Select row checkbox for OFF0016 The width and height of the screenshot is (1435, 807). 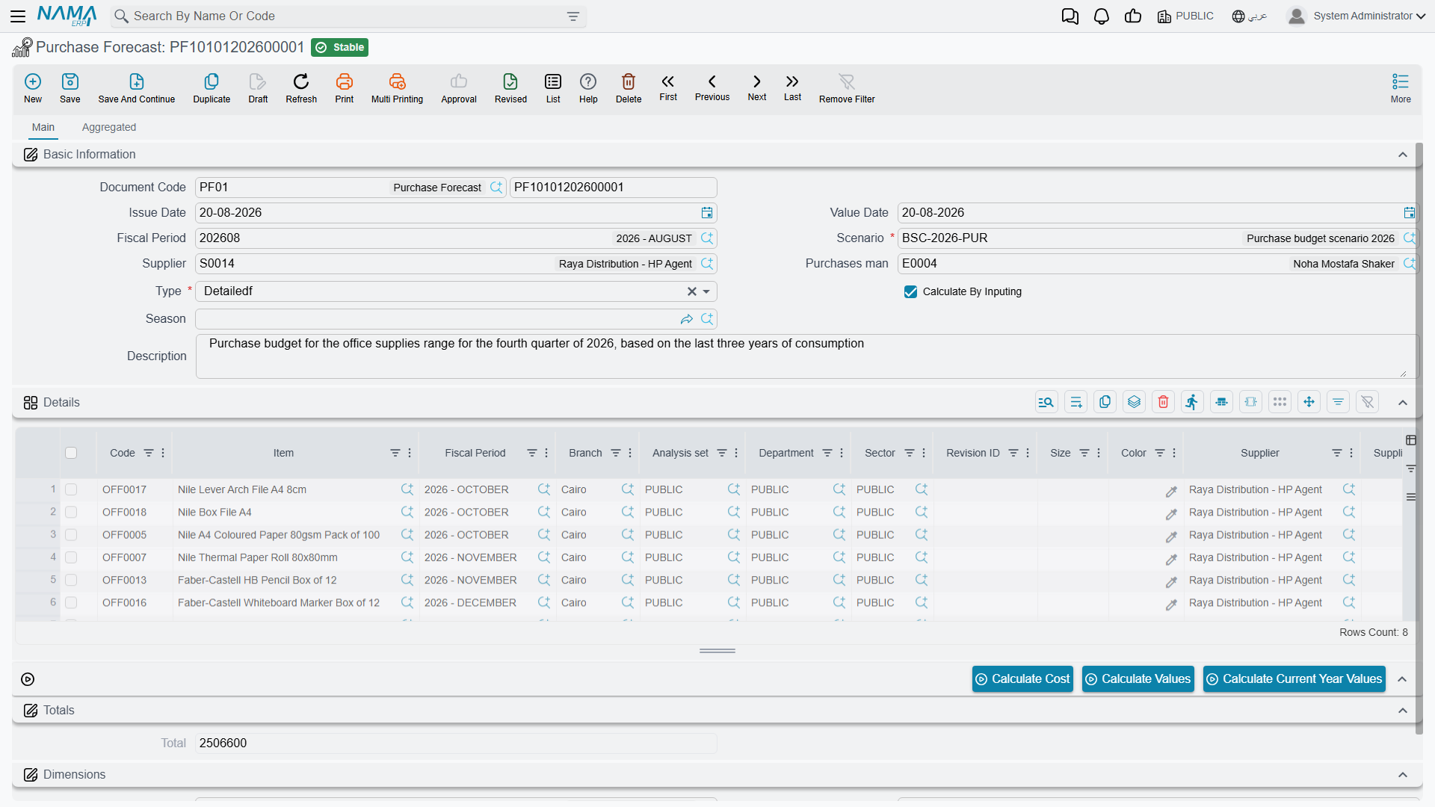71,602
